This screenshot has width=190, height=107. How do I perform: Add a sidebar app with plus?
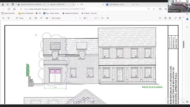click(x=187, y=27)
